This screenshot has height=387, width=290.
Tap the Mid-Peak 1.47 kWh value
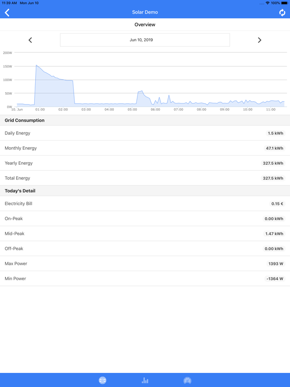[274, 234]
